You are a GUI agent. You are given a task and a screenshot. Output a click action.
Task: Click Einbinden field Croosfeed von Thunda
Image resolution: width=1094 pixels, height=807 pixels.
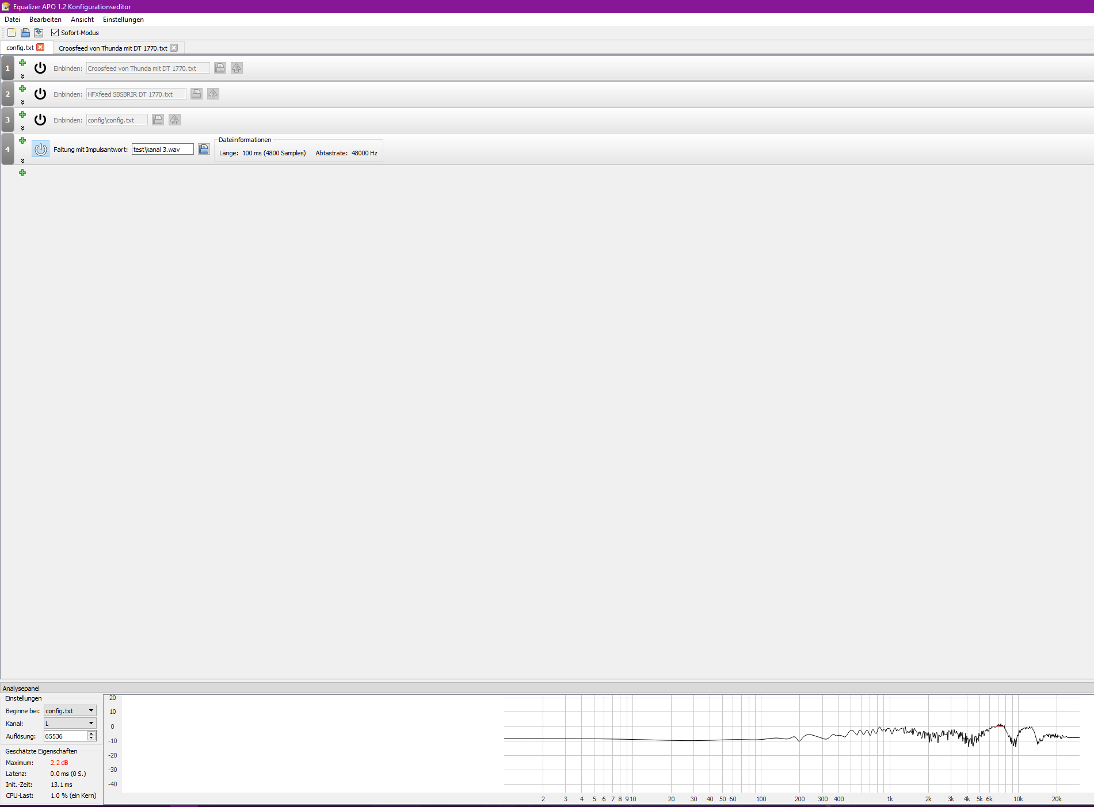pyautogui.click(x=148, y=68)
